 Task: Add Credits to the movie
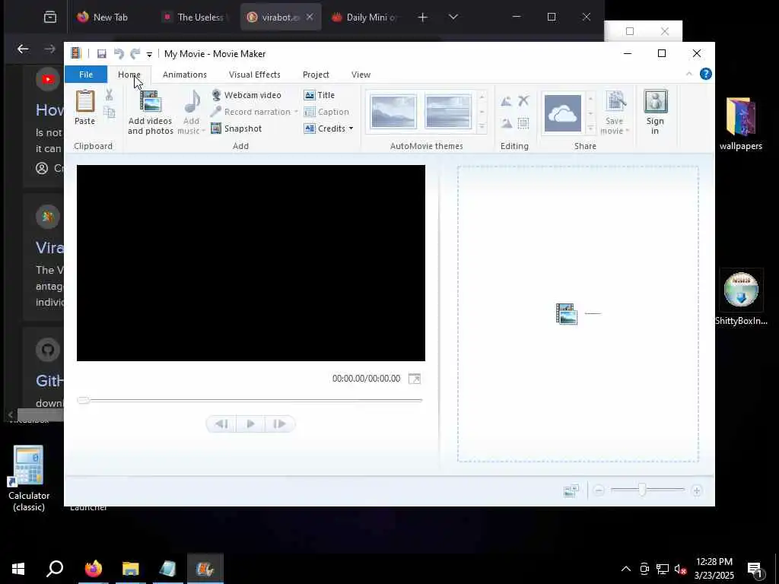pyautogui.click(x=325, y=129)
